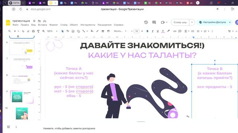Open text alignment options
This screenshot has height=133, width=238.
(x=187, y=31)
